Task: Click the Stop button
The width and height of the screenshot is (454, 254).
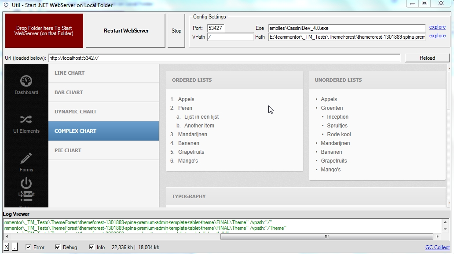Action: [176, 31]
